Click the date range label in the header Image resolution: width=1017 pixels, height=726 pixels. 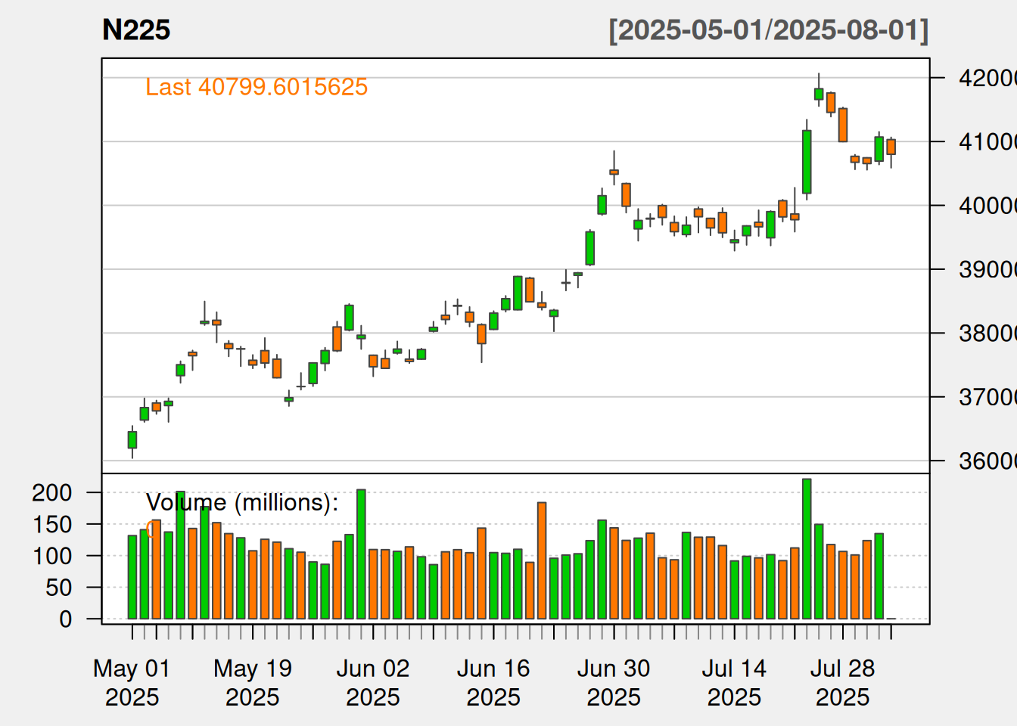point(768,30)
